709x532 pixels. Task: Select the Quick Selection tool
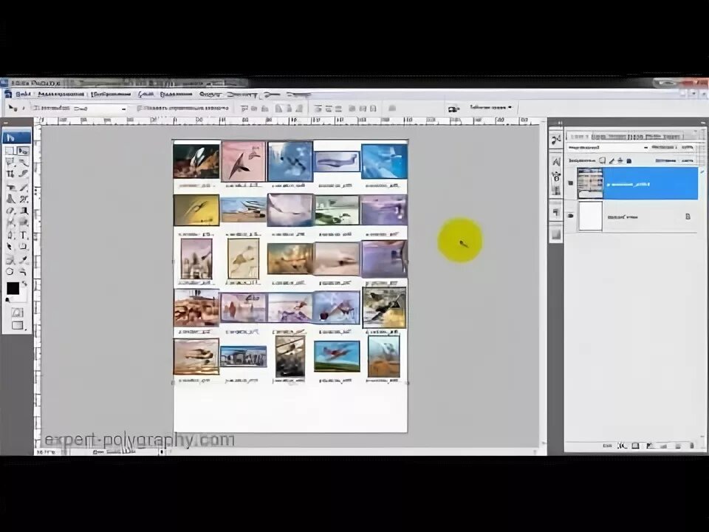23,162
